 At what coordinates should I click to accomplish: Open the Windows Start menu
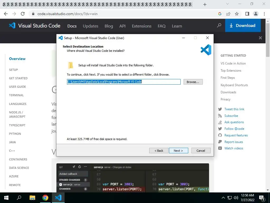(6, 198)
